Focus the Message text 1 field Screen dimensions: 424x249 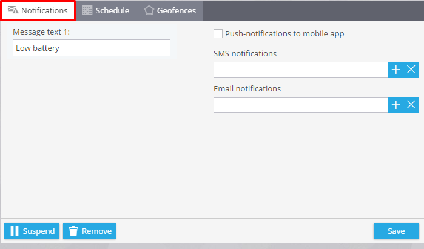click(x=92, y=48)
